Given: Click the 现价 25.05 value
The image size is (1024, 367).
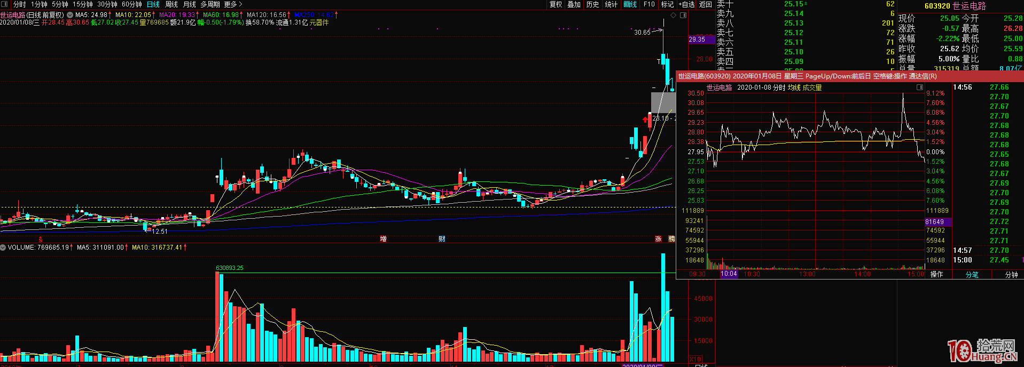Looking at the screenshot, I should pyautogui.click(x=950, y=18).
